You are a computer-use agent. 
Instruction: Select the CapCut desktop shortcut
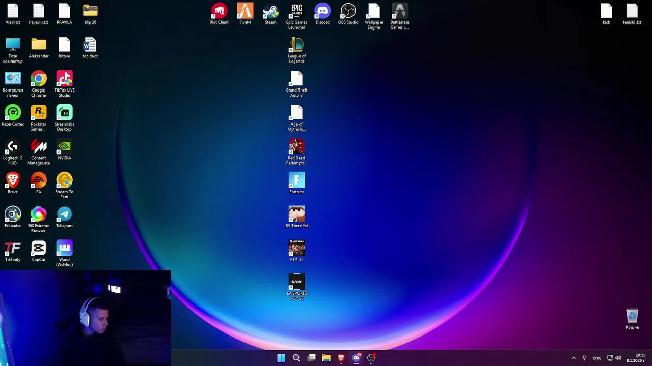click(39, 251)
